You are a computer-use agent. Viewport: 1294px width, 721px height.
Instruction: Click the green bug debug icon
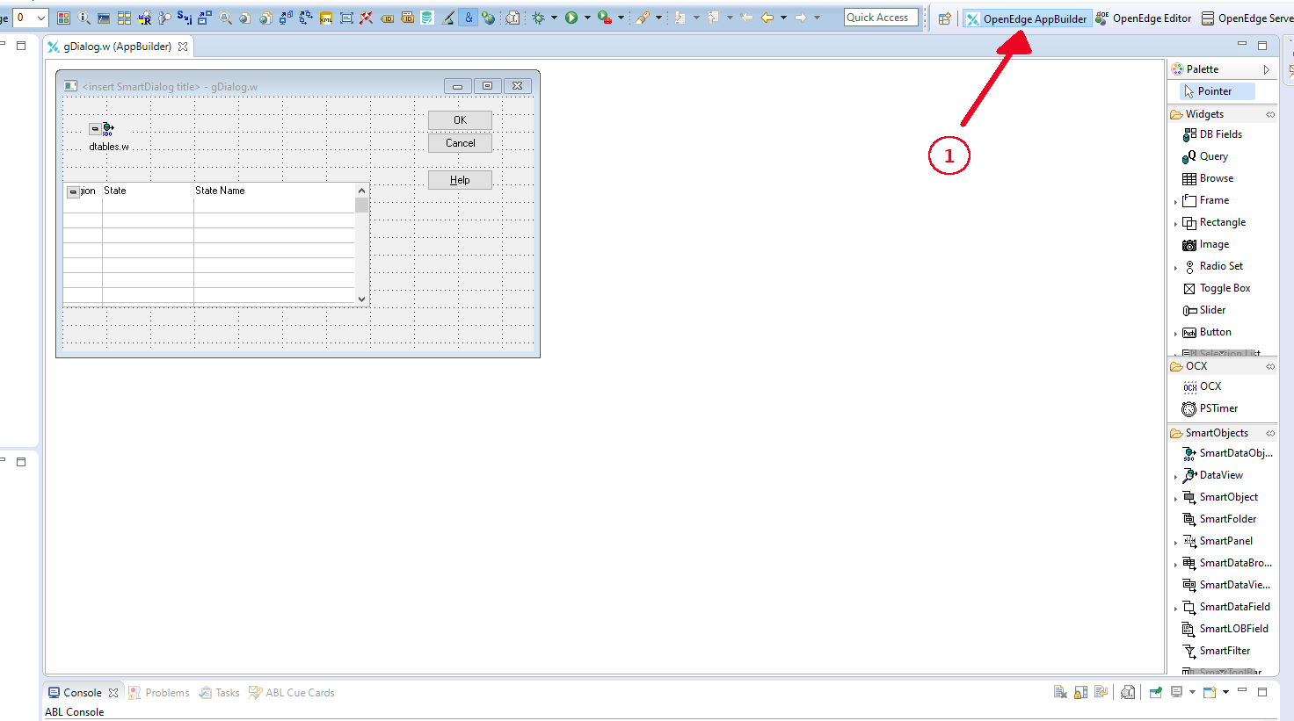538,18
